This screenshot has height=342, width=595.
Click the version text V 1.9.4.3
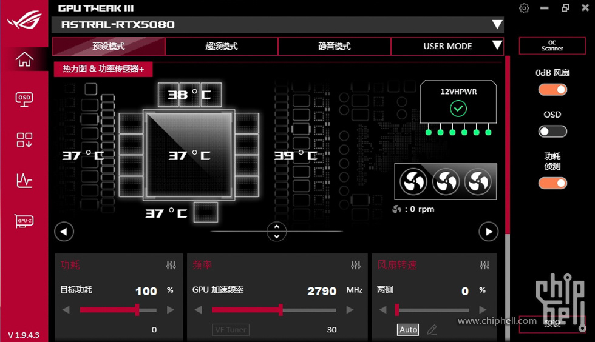(x=24, y=335)
